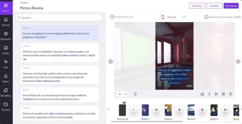Screen dimensions: 242x124
Task: Click the Scene duration clock icon
Action: point(112,17)
